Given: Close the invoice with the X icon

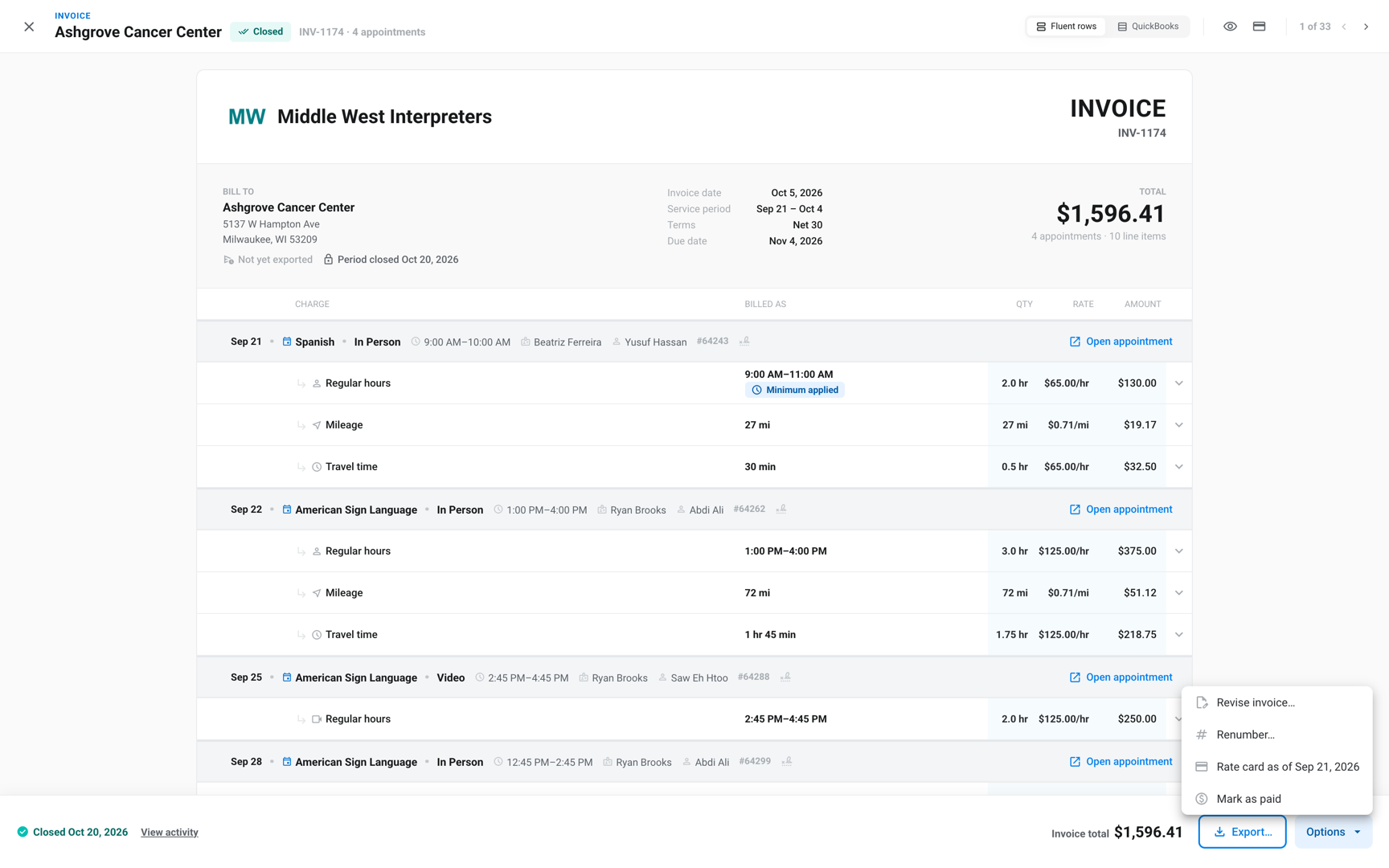Looking at the screenshot, I should 29,27.
